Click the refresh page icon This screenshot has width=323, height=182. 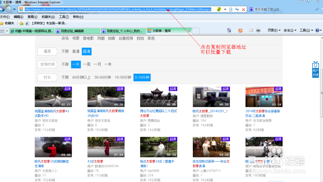[237, 9]
